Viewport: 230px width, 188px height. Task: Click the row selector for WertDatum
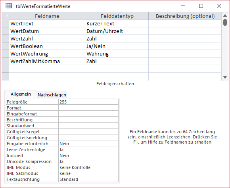point(5,31)
